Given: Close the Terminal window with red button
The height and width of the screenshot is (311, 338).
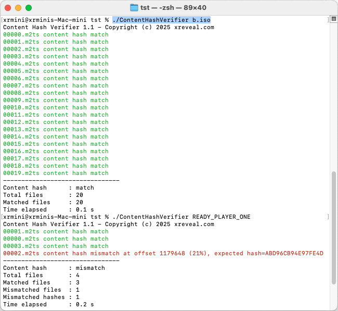Looking at the screenshot, I should [x=8, y=8].
